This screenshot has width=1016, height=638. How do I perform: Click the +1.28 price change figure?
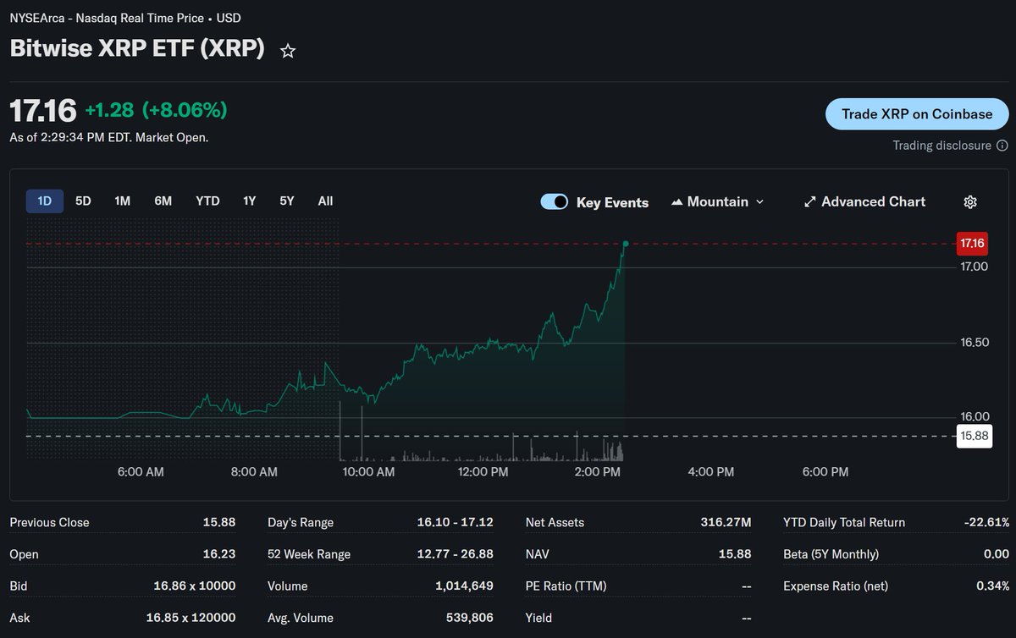tap(108, 110)
